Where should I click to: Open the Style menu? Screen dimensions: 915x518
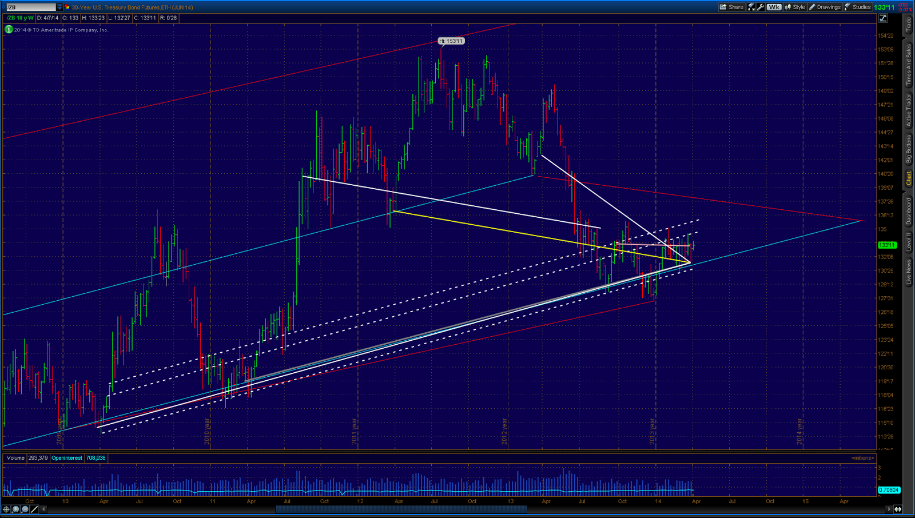point(795,7)
